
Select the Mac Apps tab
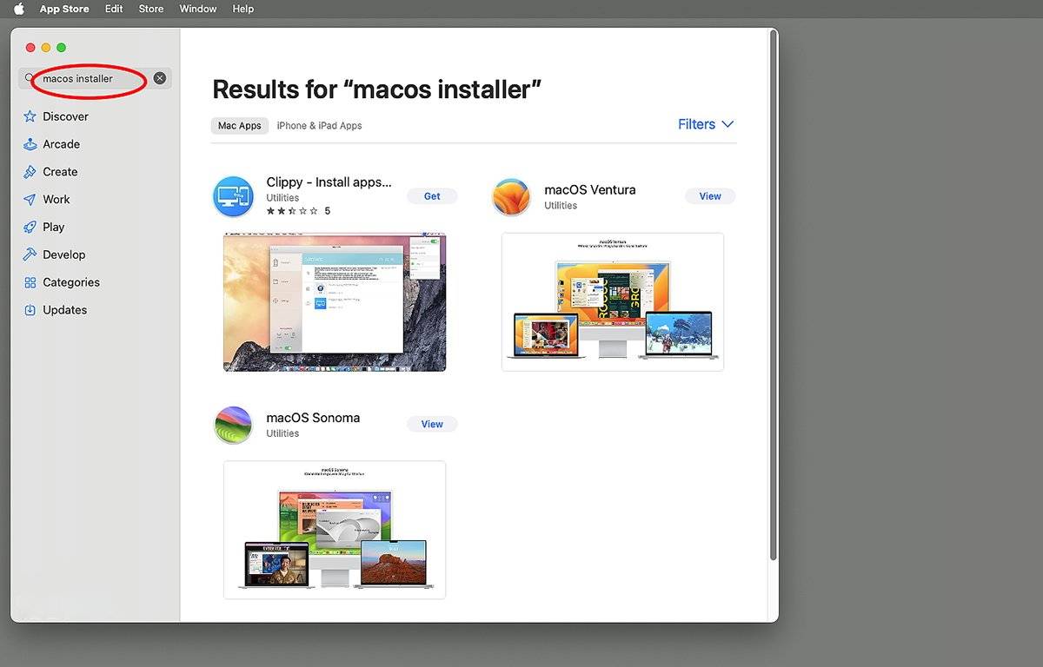pos(239,126)
